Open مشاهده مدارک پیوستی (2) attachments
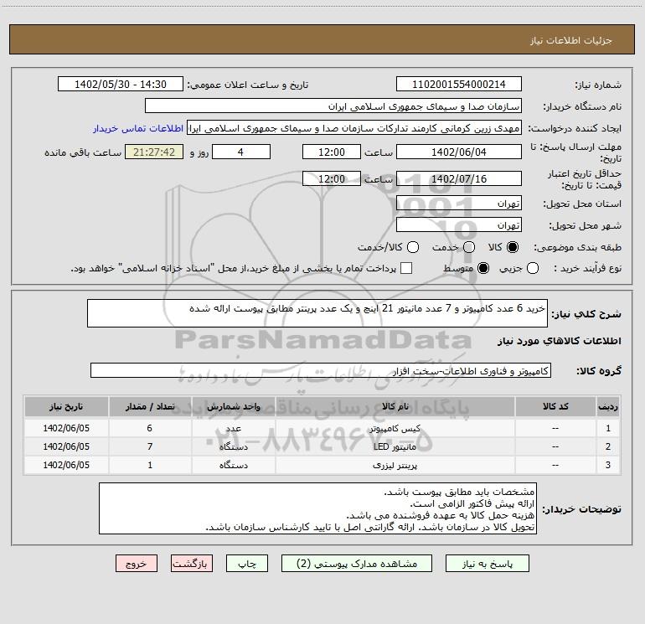Viewport: 645px width, 624px height. [x=357, y=564]
